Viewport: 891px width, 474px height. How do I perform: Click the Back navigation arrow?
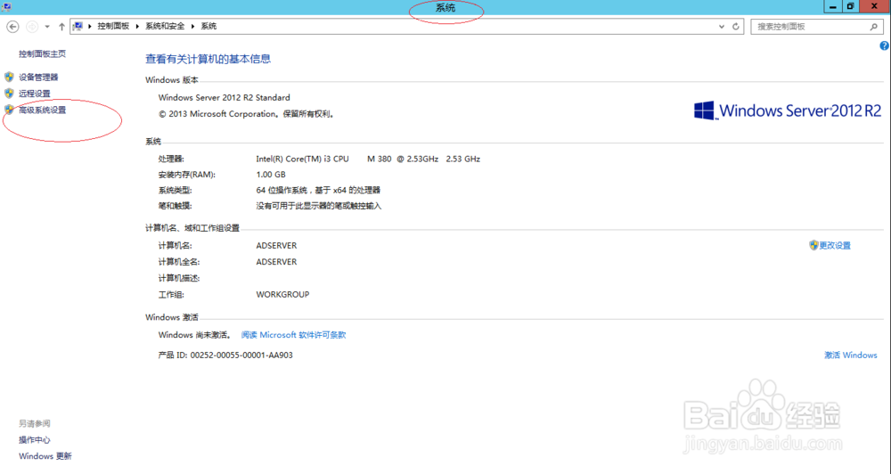click(x=12, y=26)
